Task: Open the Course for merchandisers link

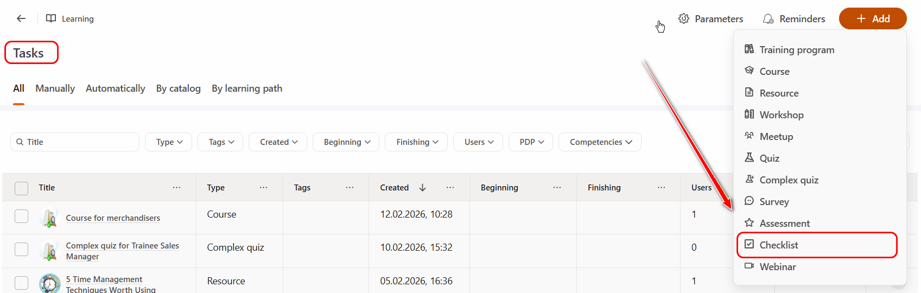Action: (x=113, y=218)
